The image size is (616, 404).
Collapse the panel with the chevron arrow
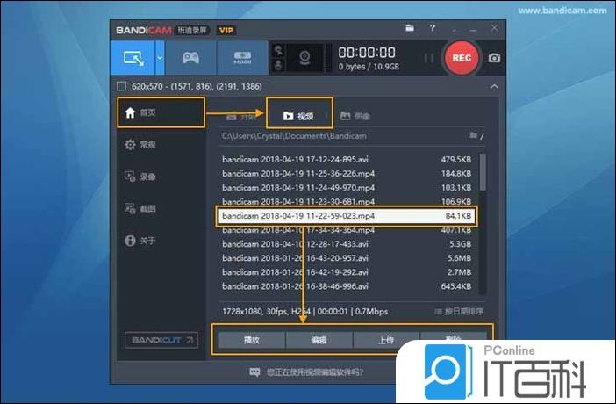[x=494, y=86]
